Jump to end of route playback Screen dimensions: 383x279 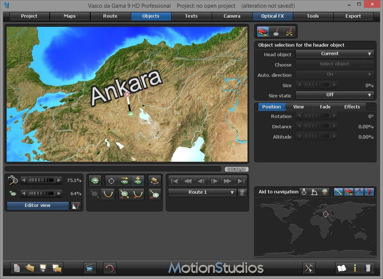(x=241, y=181)
